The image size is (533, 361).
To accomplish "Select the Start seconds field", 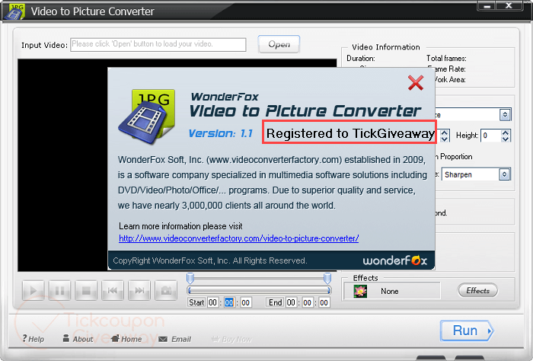I will pos(245,302).
